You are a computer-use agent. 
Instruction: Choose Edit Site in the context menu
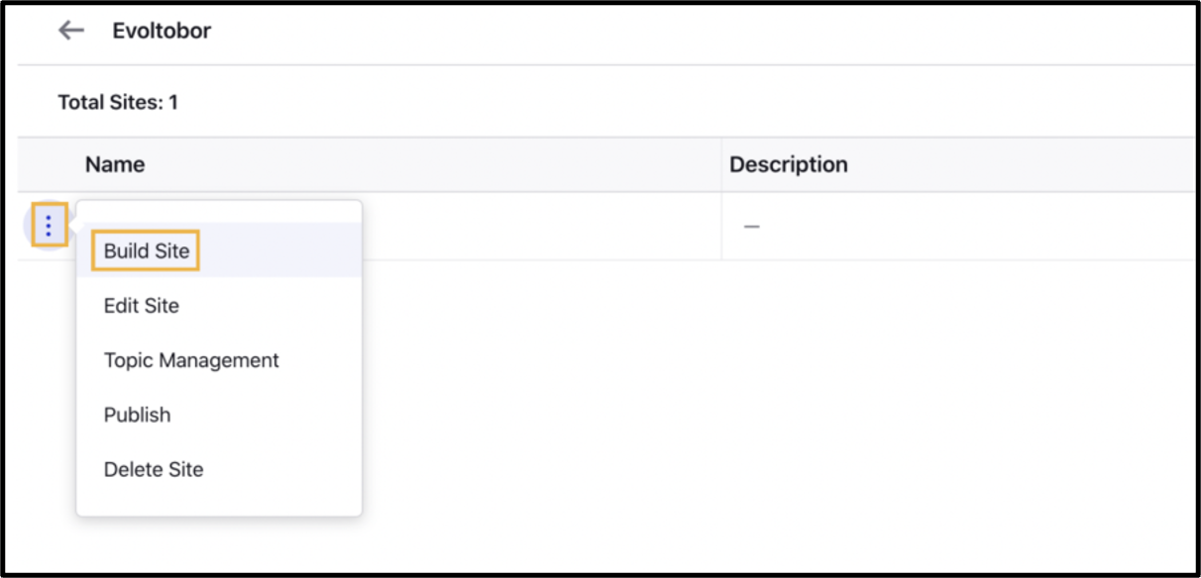(142, 306)
